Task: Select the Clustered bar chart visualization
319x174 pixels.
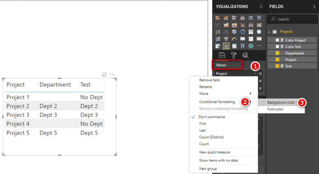Action: pyautogui.click(x=234, y=18)
